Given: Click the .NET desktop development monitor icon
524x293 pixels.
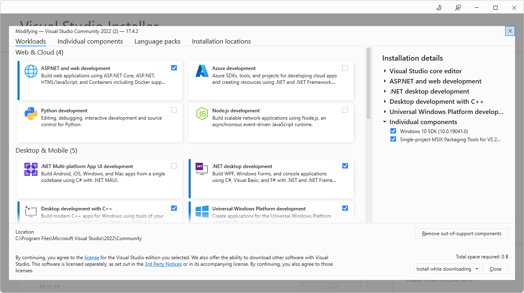Looking at the screenshot, I should [x=202, y=170].
